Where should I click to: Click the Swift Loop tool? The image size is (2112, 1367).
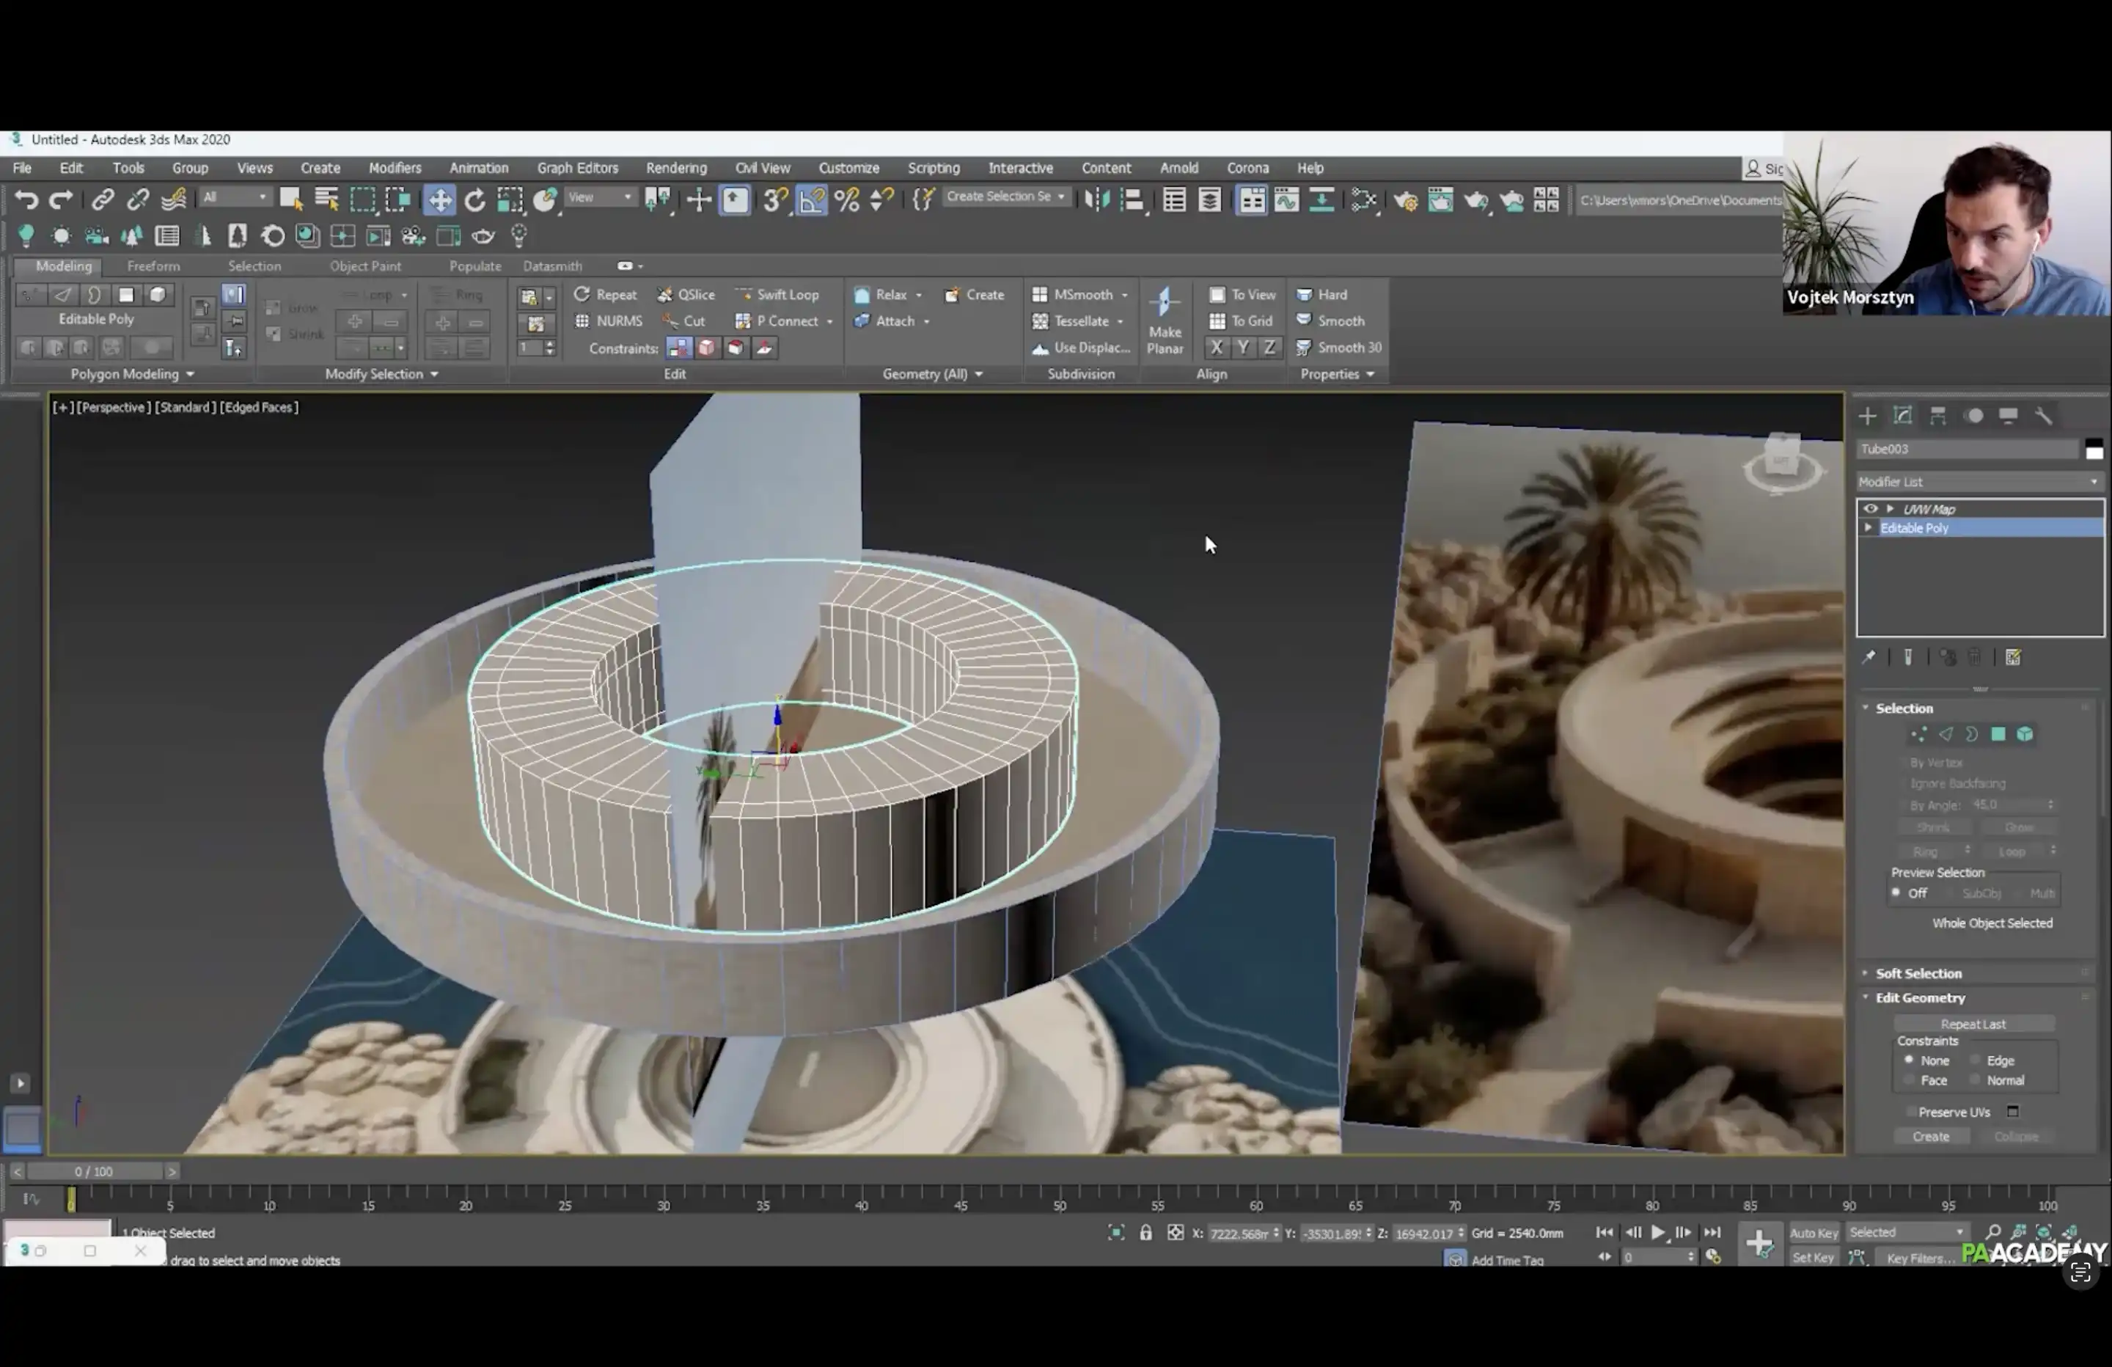pos(777,295)
